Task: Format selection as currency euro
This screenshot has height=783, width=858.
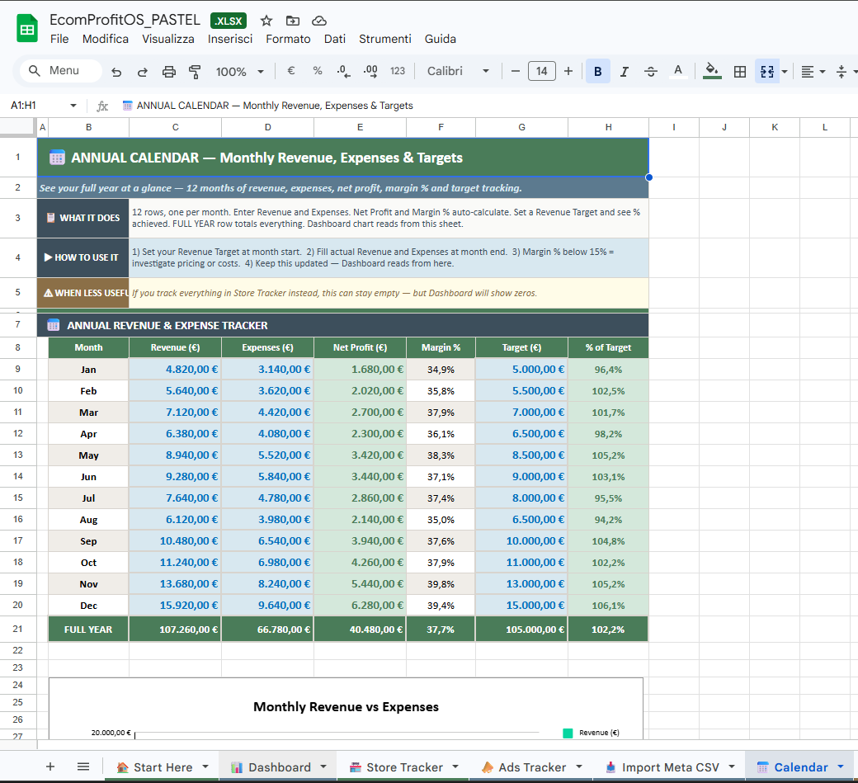Action: pyautogui.click(x=291, y=71)
